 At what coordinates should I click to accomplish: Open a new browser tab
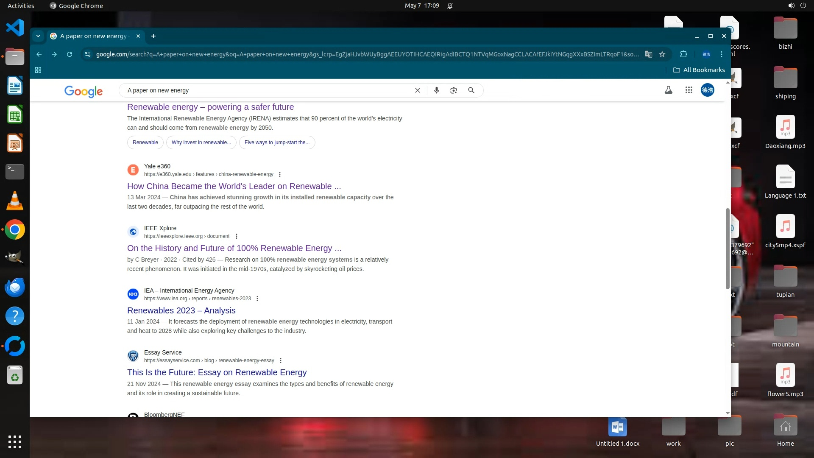153,36
